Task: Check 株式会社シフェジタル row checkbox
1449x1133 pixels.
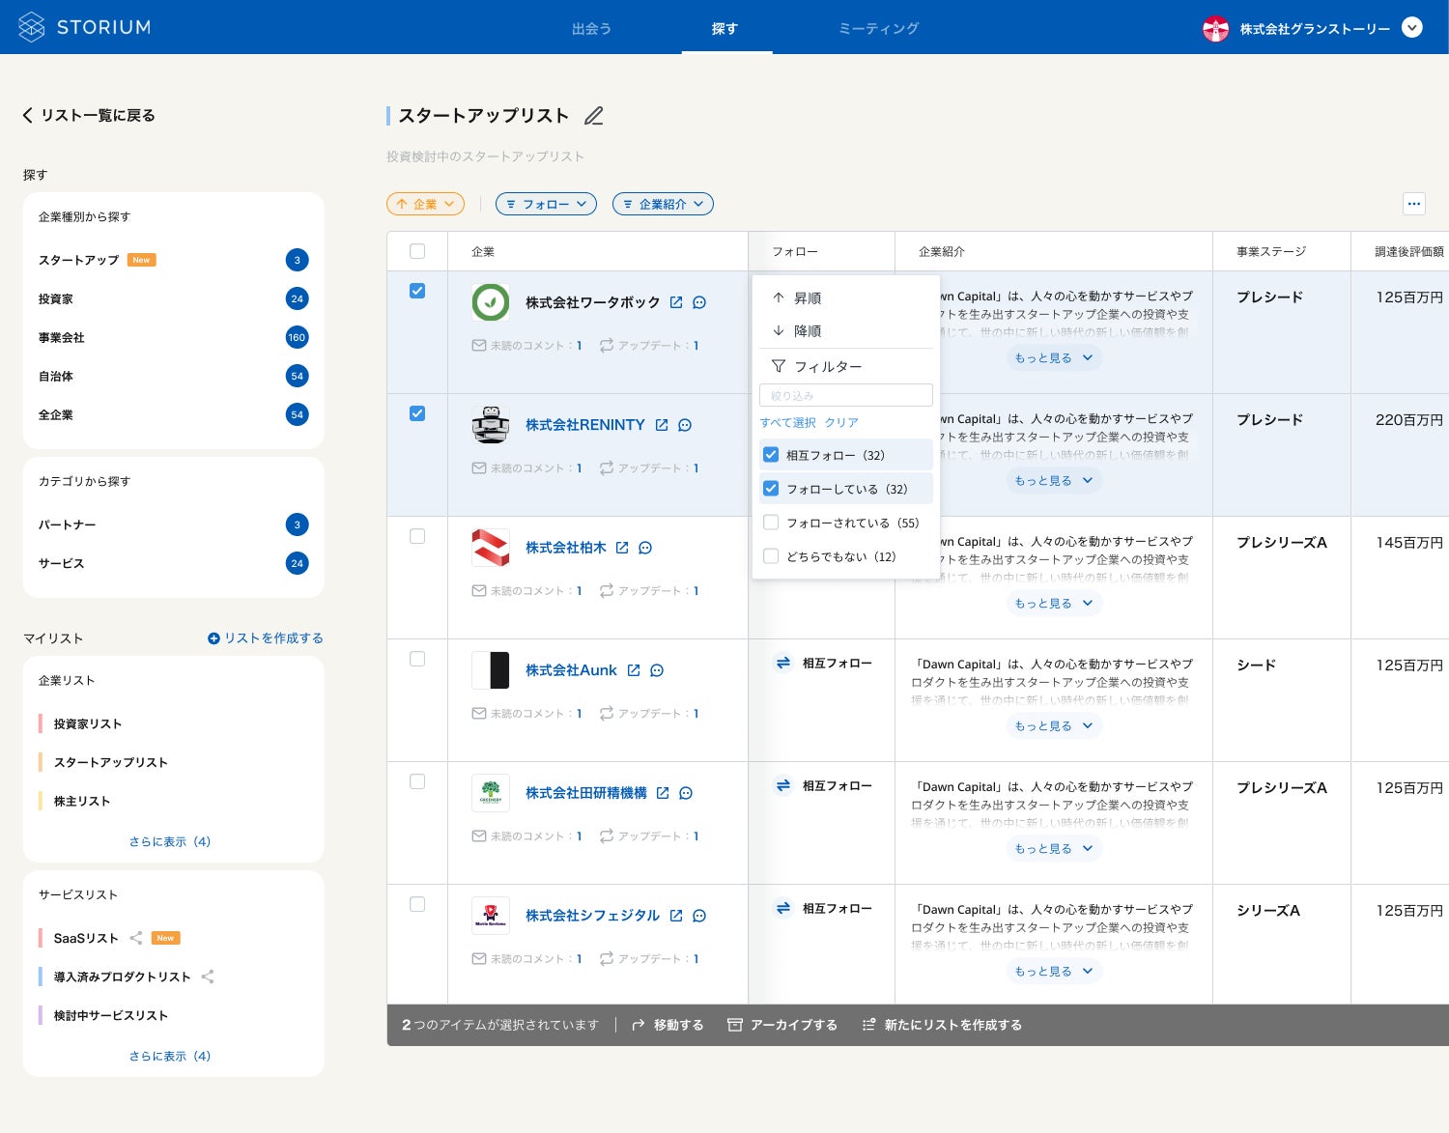Action: [x=417, y=904]
